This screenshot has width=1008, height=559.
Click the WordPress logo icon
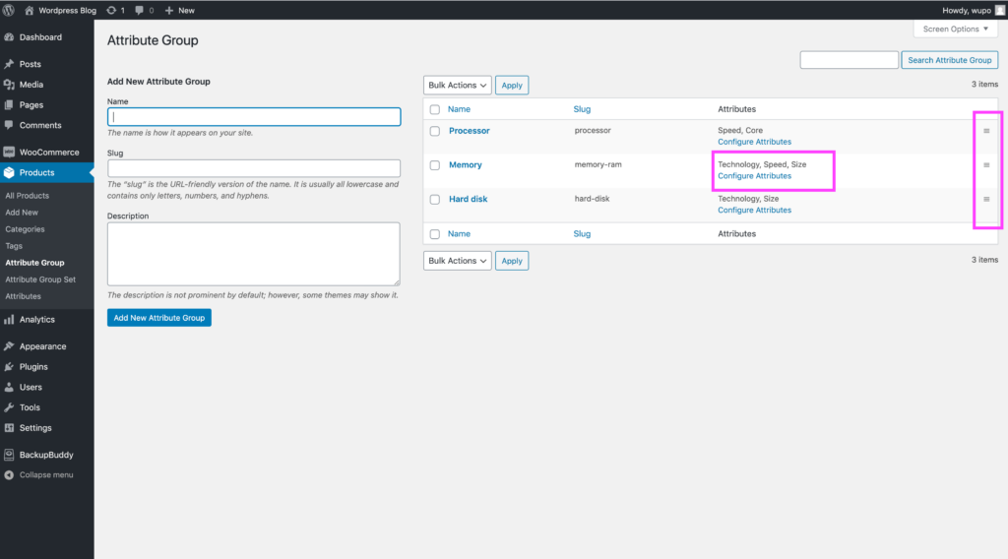(x=9, y=10)
